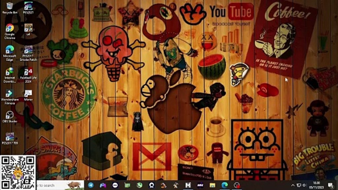
Task: Select the PES2021 desktop shortcut
Action: (x=28, y=8)
